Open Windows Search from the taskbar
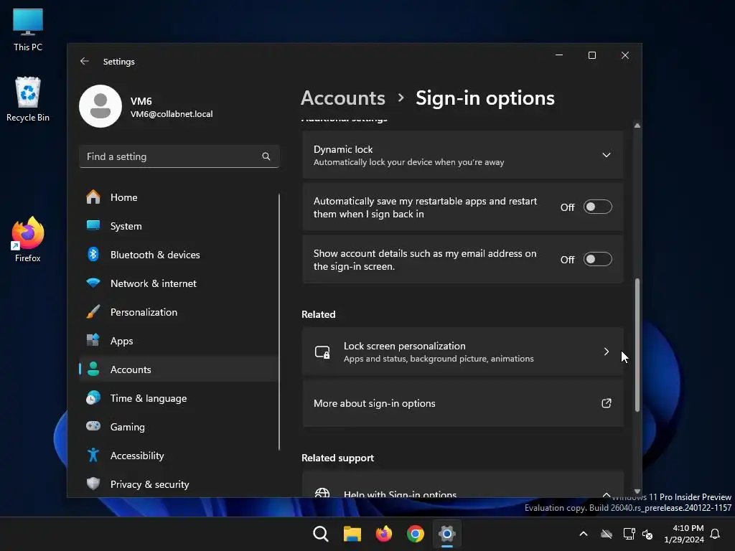Image resolution: width=735 pixels, height=551 pixels. pyautogui.click(x=321, y=534)
